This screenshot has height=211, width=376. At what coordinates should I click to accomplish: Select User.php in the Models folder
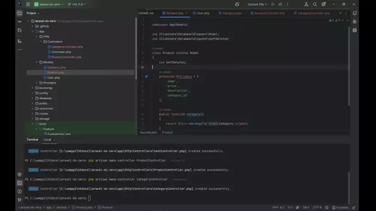point(53,78)
